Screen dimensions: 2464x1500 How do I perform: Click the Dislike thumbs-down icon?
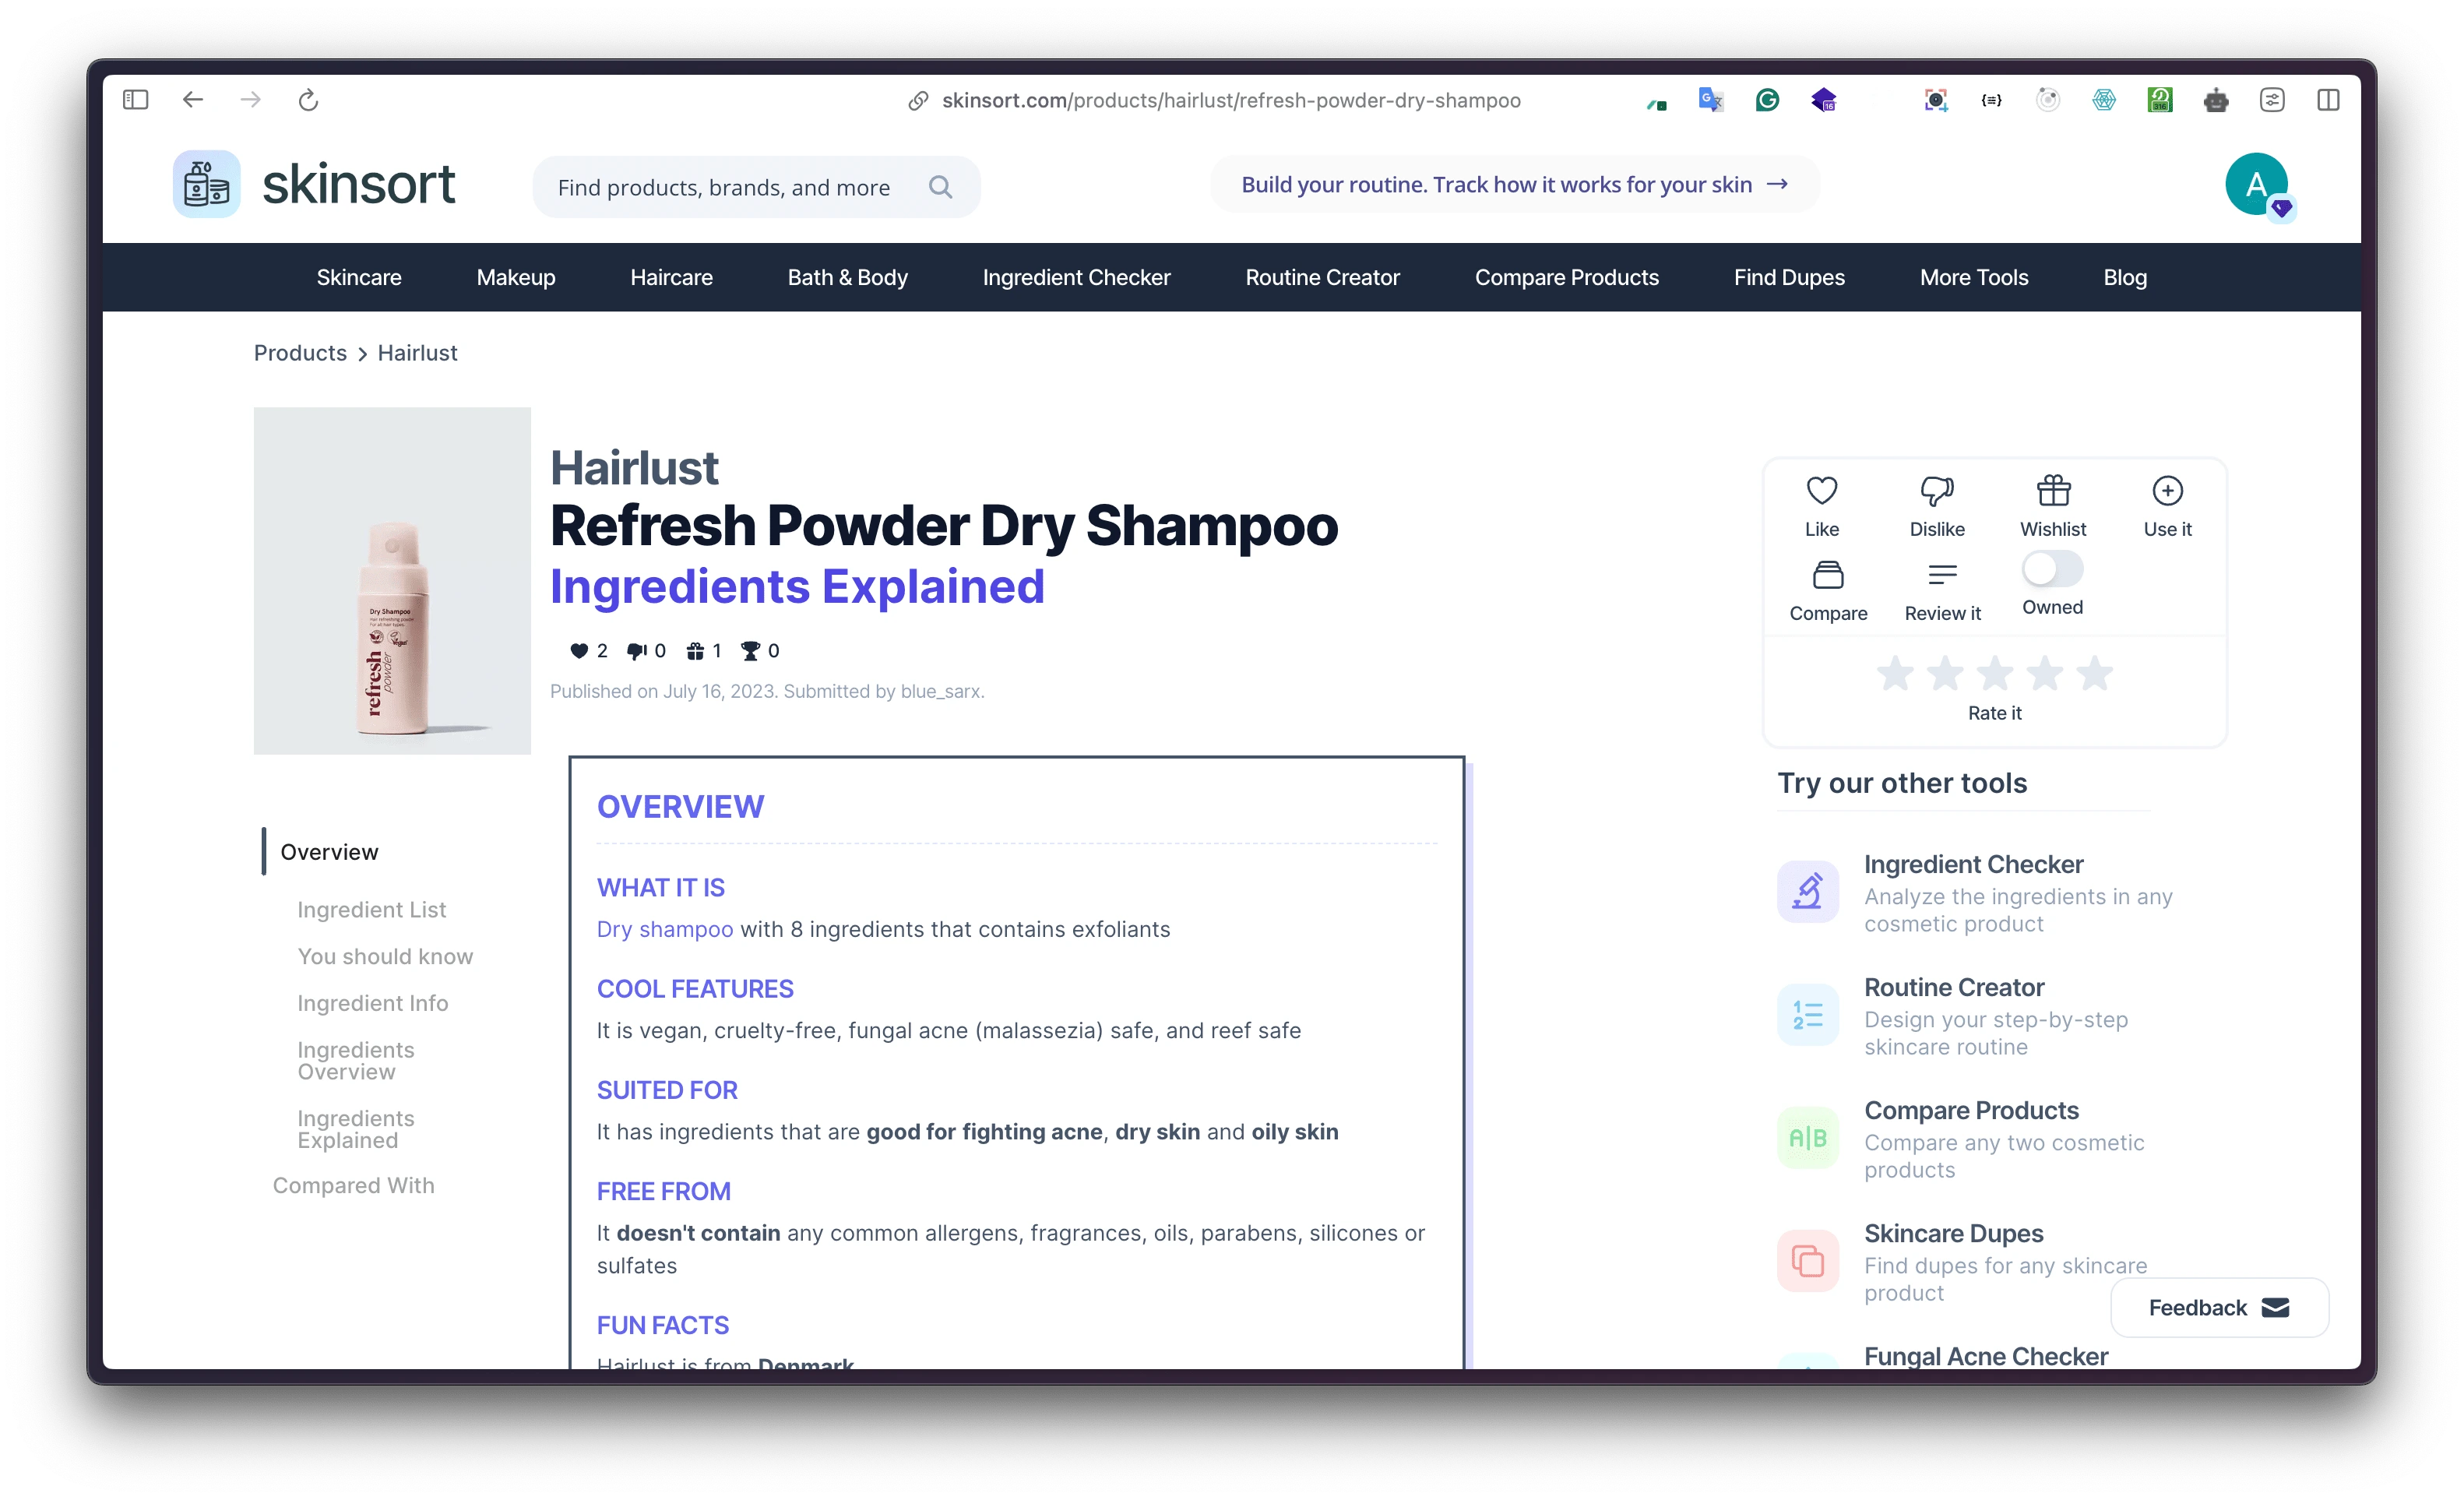(x=1936, y=491)
